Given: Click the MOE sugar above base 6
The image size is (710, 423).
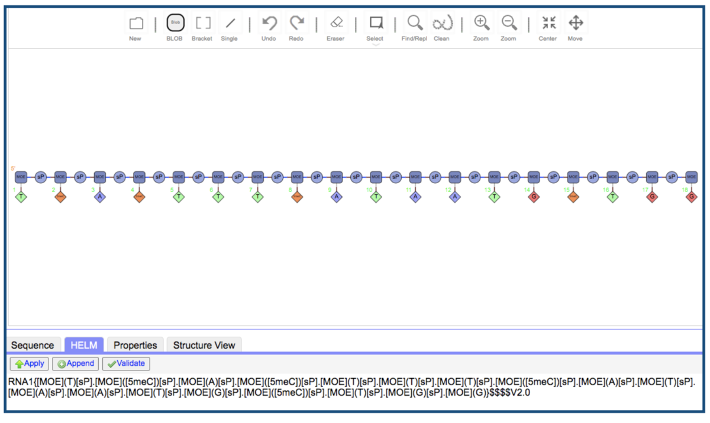Looking at the screenshot, I should pyautogui.click(x=218, y=176).
